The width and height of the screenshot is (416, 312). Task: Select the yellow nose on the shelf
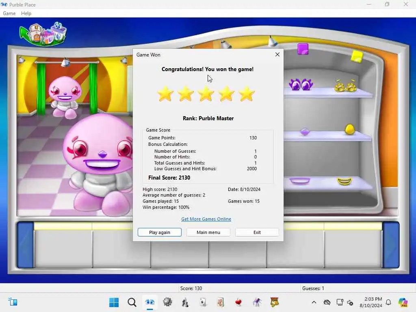click(350, 130)
